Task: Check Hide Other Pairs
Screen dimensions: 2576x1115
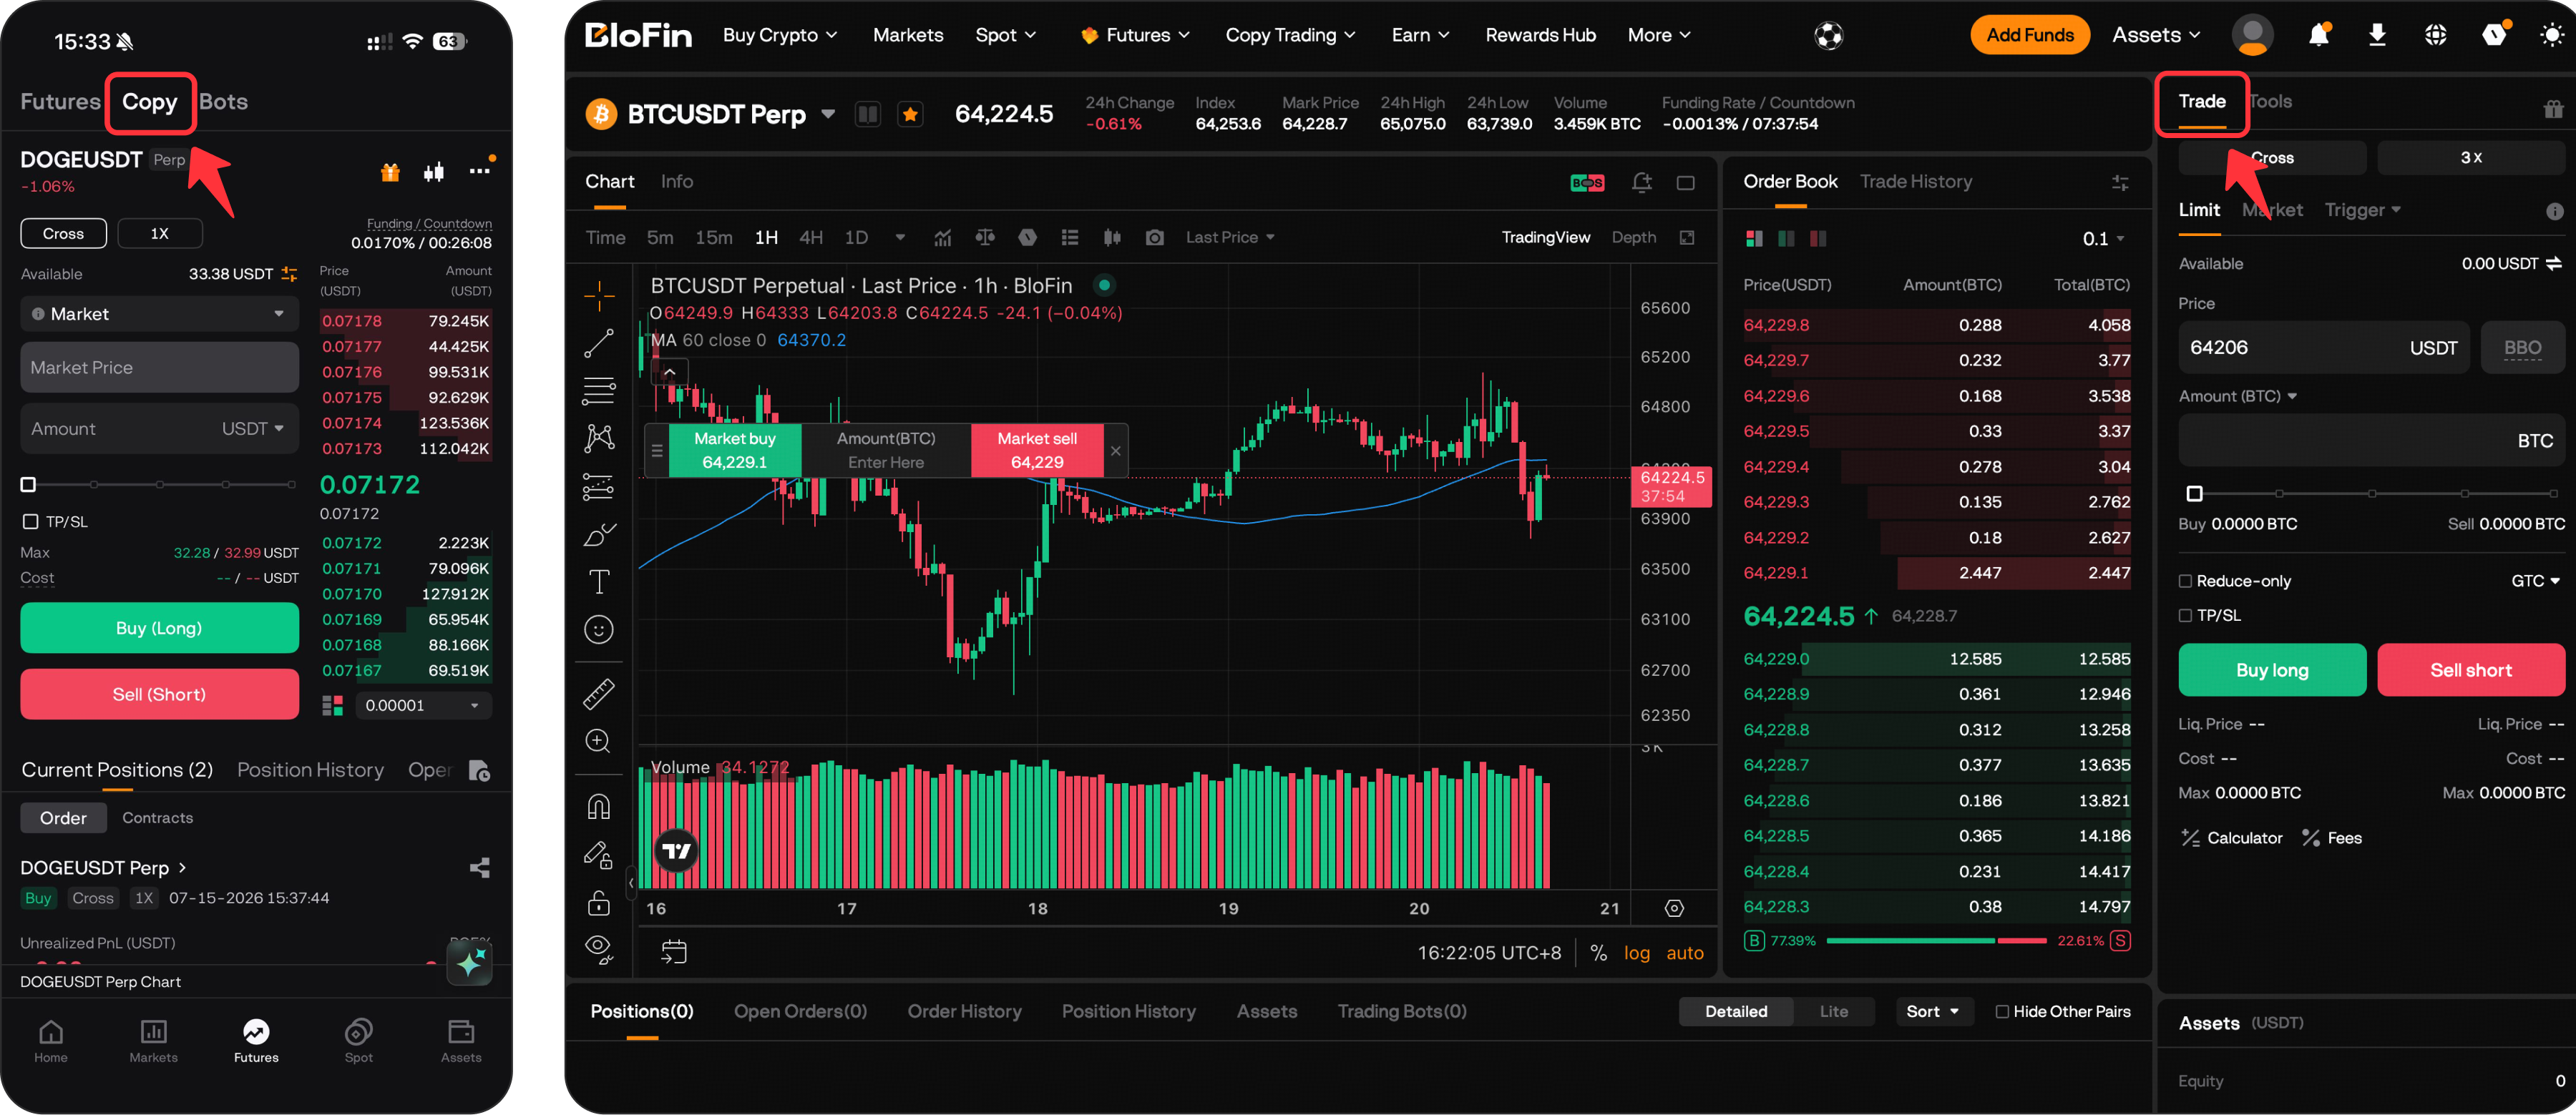Action: coord(2002,1011)
